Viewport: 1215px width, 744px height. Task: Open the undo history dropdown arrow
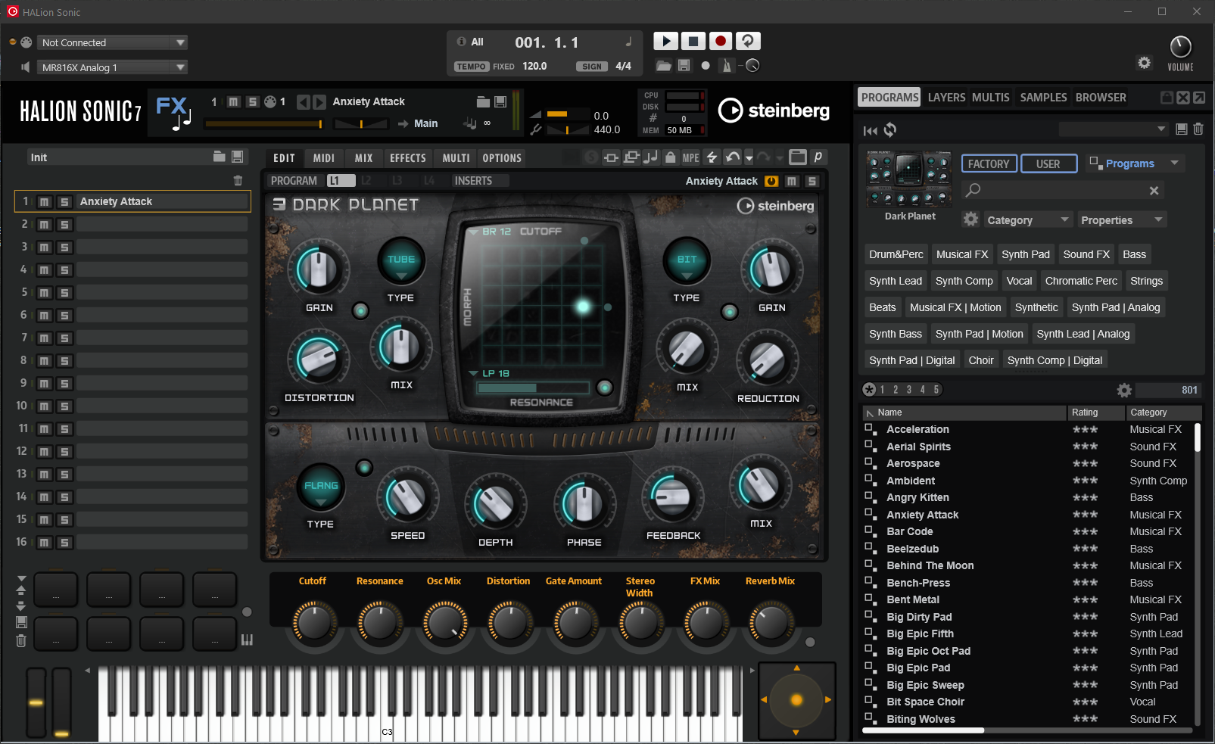pyautogui.click(x=749, y=158)
